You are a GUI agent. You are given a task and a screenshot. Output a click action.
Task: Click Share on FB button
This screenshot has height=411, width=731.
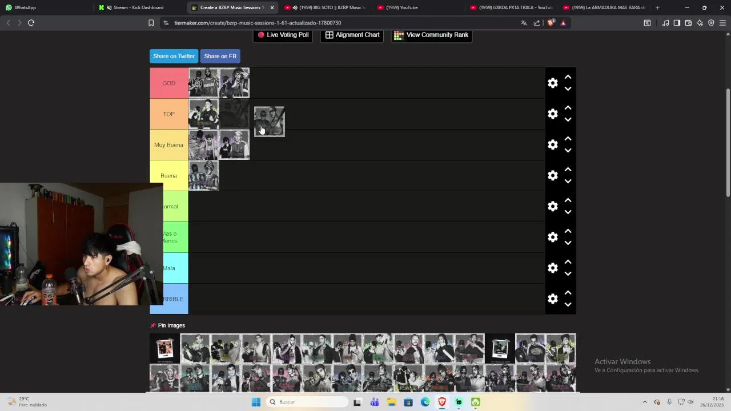click(x=220, y=56)
